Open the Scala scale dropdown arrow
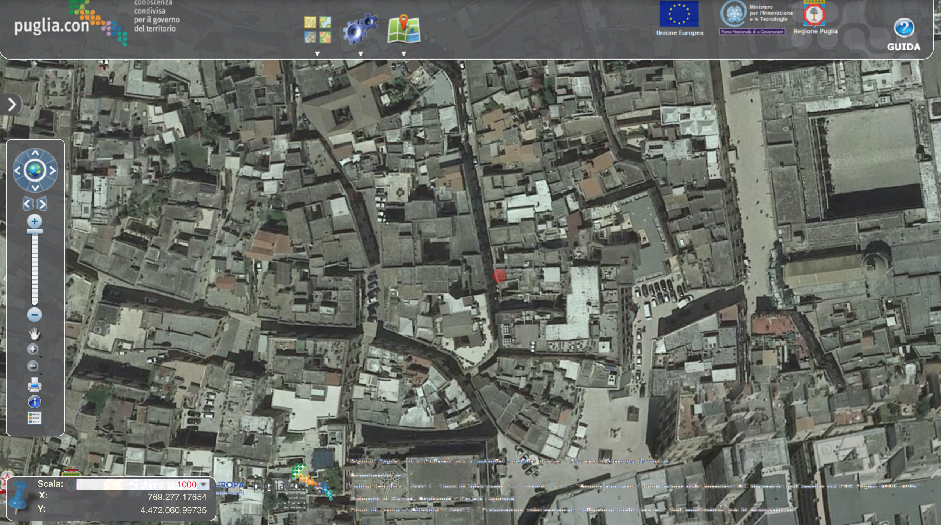The width and height of the screenshot is (941, 525). (x=204, y=485)
